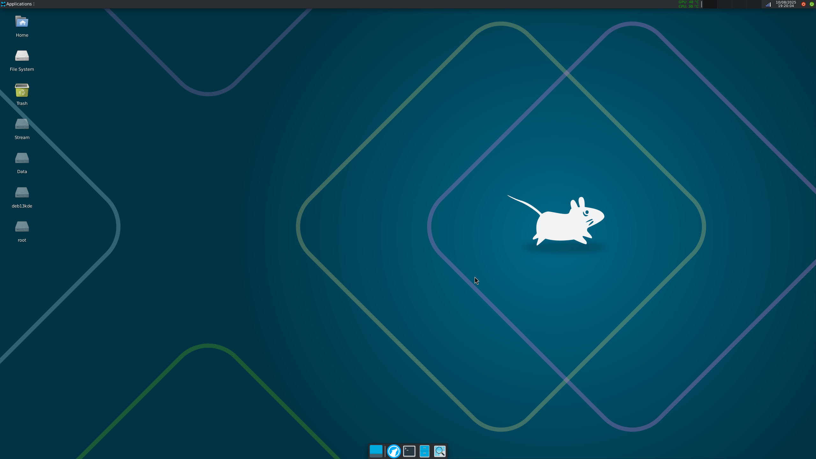Click the Show Desktop dock icon
The width and height of the screenshot is (816, 459).
pyautogui.click(x=376, y=451)
